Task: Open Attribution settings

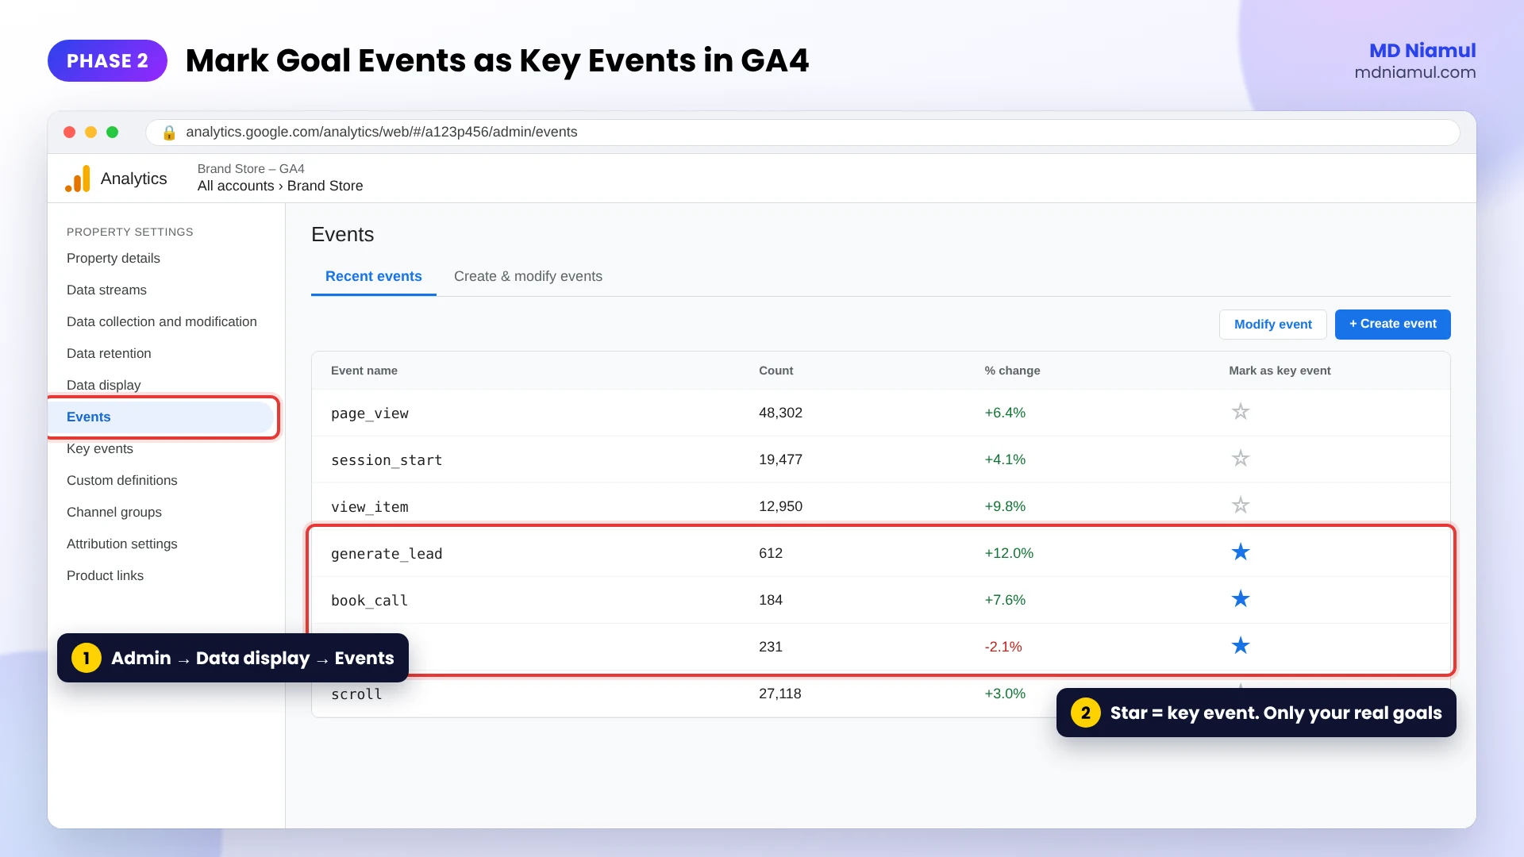Action: [x=122, y=544]
